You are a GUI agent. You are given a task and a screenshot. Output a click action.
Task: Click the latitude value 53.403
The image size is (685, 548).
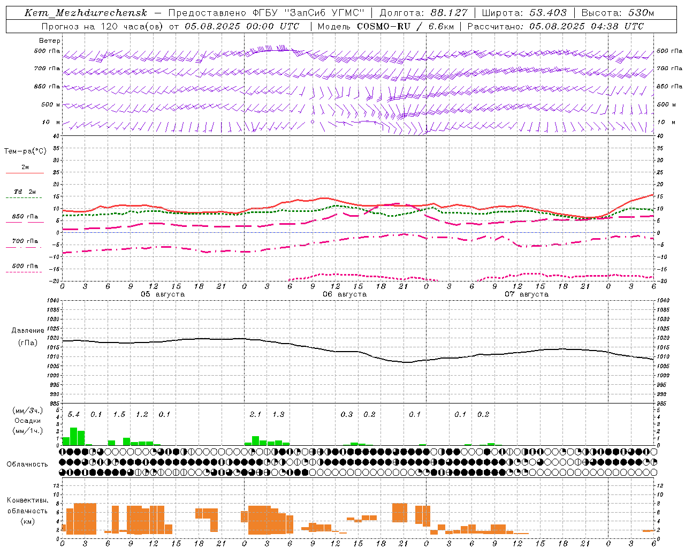coord(548,13)
